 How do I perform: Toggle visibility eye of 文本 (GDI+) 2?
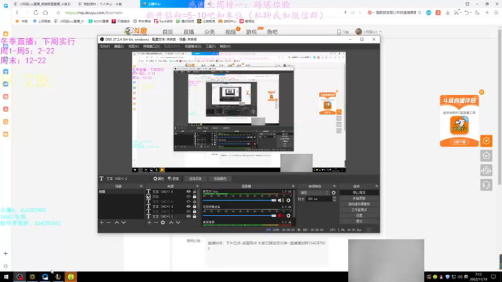pyautogui.click(x=188, y=216)
